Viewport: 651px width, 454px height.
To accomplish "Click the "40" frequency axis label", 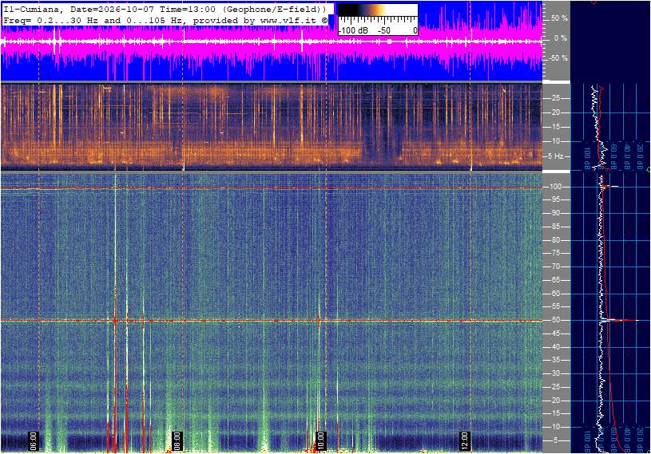I will (555, 347).
